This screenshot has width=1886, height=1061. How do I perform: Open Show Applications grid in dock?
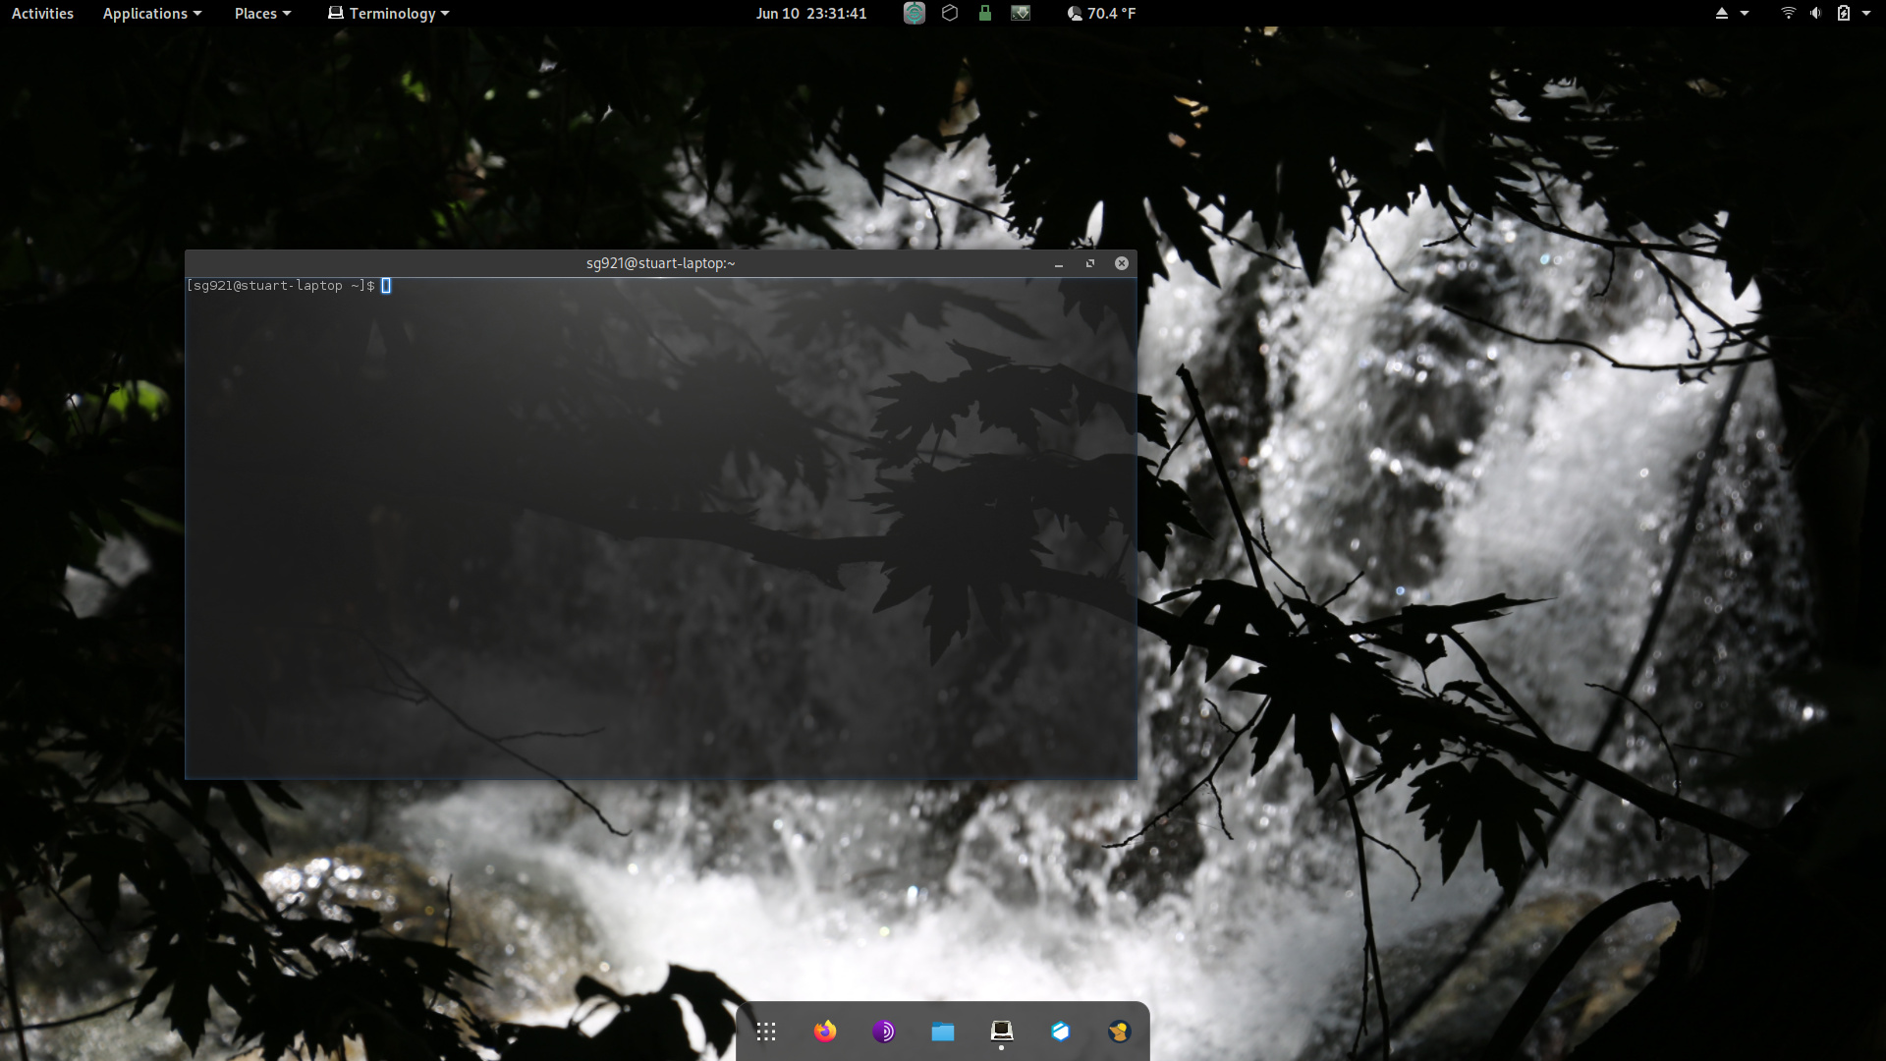(x=766, y=1032)
